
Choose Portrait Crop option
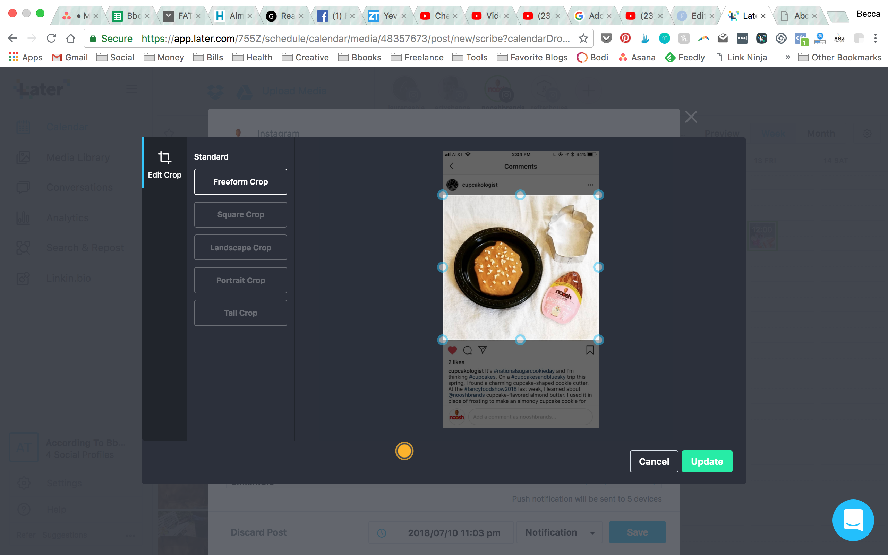coord(240,280)
